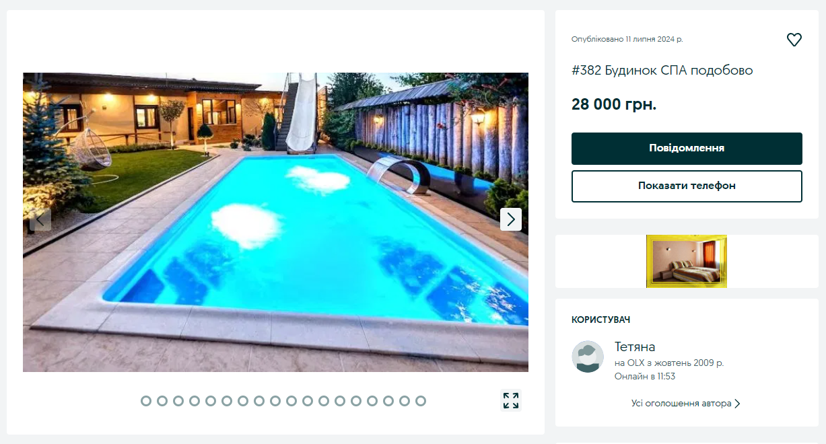Select the last gallery pagination dot
This screenshot has width=826, height=444.
tap(421, 401)
